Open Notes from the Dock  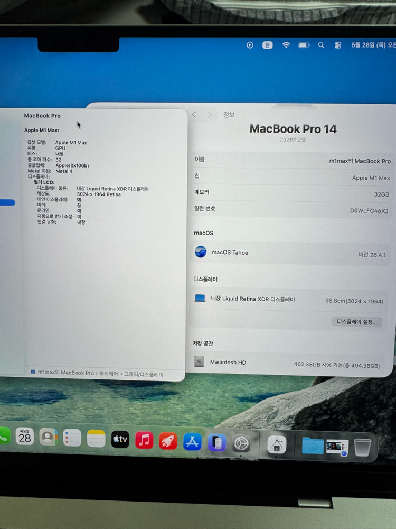(x=96, y=439)
